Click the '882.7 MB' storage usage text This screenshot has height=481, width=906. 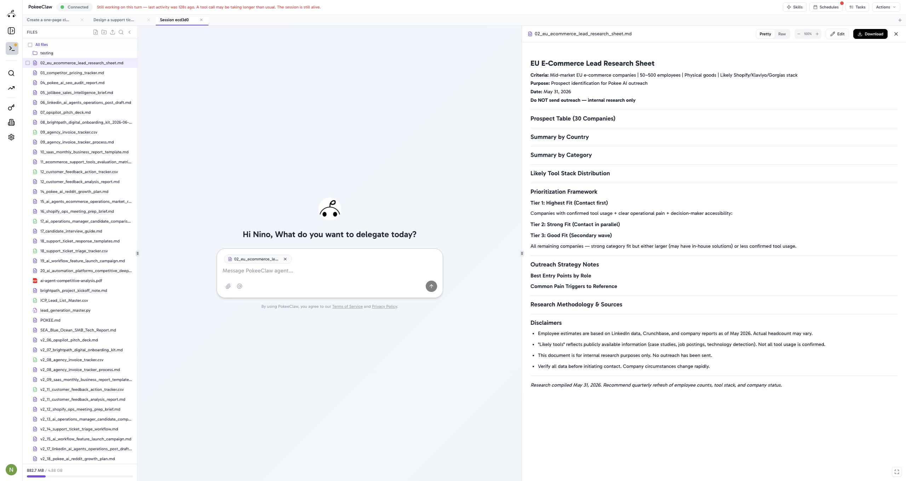(x=35, y=470)
